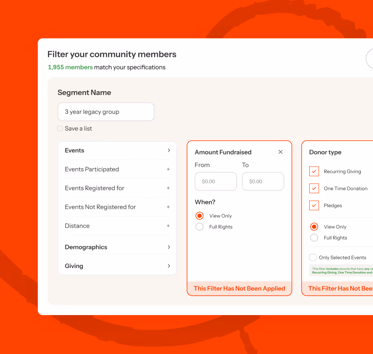Expand the Demographics category chevron
373x354 pixels.
[169, 247]
